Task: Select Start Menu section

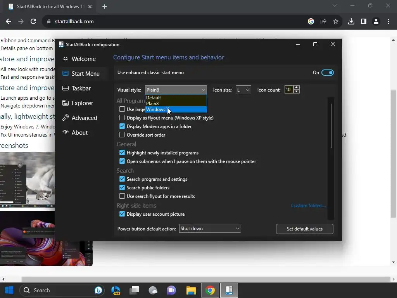Action: coord(83,73)
